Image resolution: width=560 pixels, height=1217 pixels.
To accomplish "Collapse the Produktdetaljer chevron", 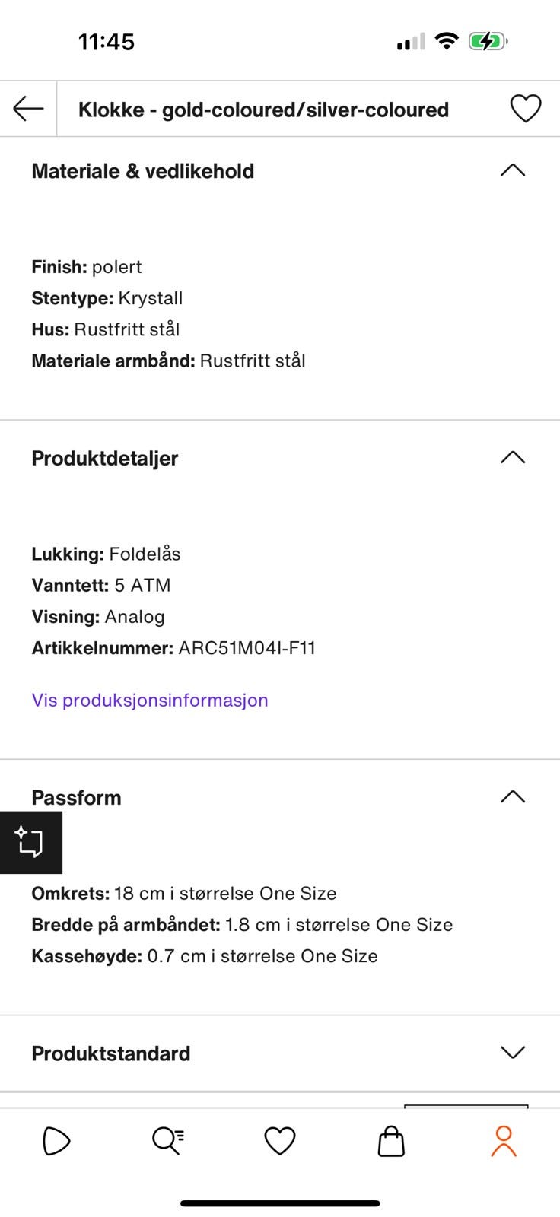I will [x=513, y=457].
